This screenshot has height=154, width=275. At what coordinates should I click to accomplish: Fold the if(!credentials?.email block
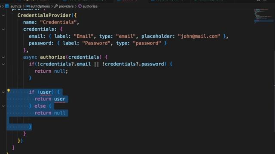pos(3,64)
